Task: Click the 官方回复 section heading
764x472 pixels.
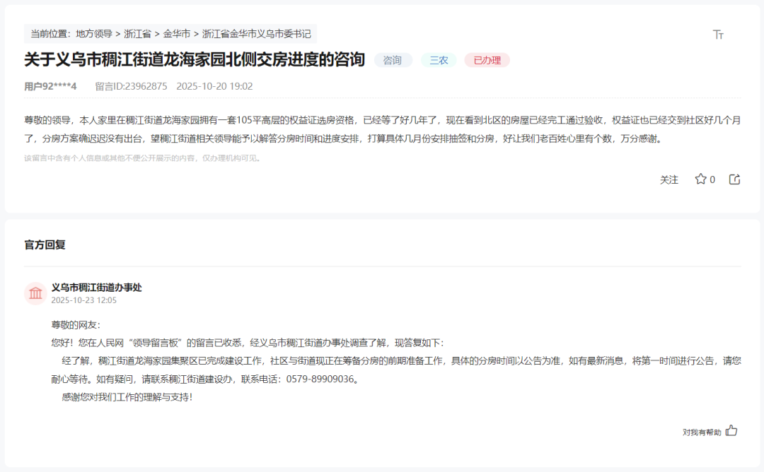Action: (x=45, y=244)
